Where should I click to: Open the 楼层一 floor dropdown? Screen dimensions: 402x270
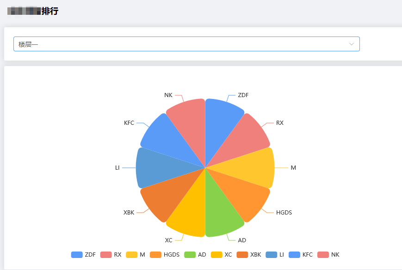(x=180, y=44)
